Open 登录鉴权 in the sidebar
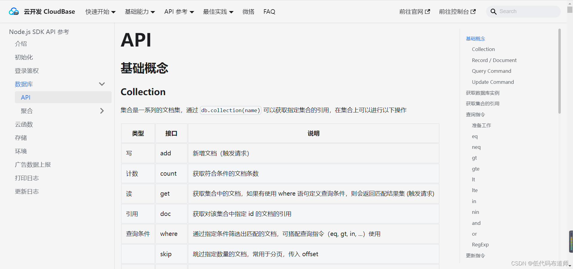The image size is (573, 269). [x=27, y=71]
